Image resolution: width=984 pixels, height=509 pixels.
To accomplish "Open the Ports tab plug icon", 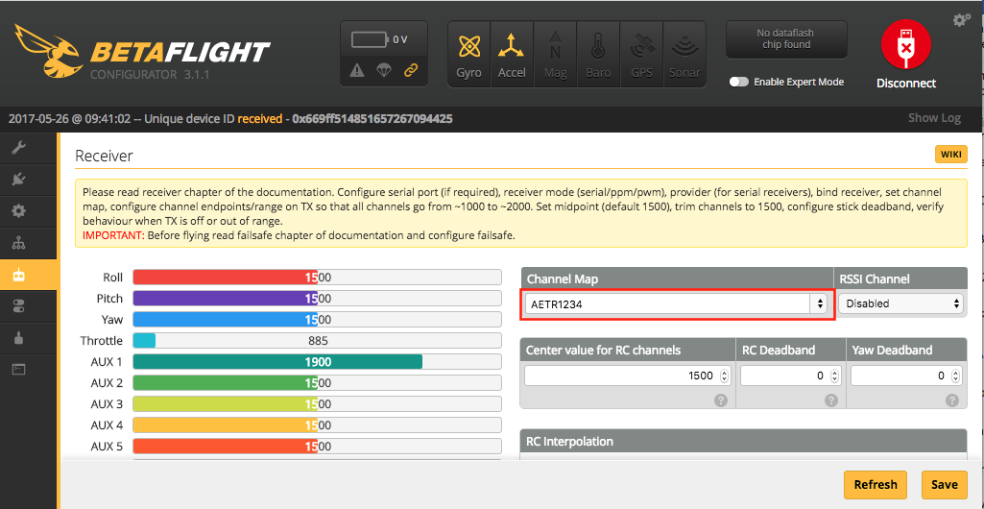I will pos(19,180).
